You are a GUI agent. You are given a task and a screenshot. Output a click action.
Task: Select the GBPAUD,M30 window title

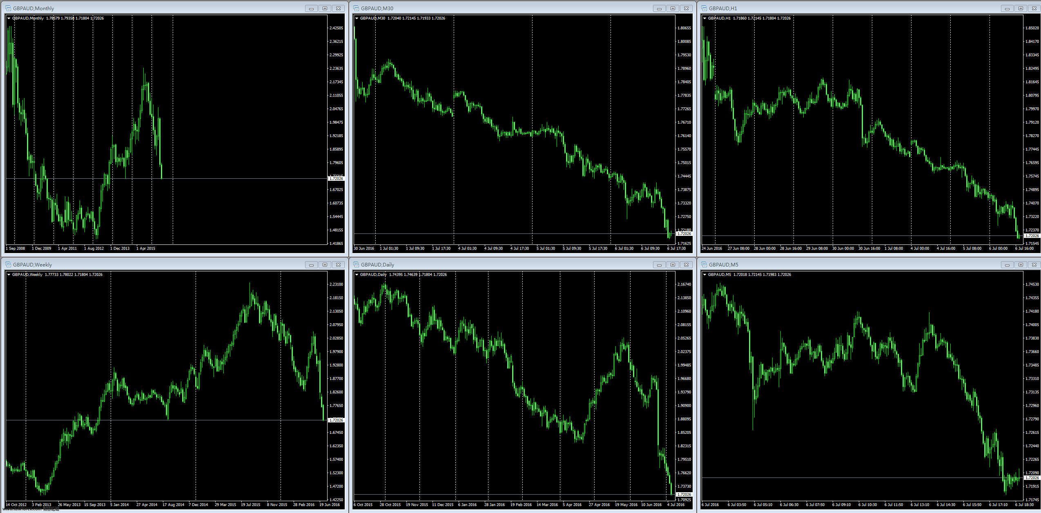point(377,8)
